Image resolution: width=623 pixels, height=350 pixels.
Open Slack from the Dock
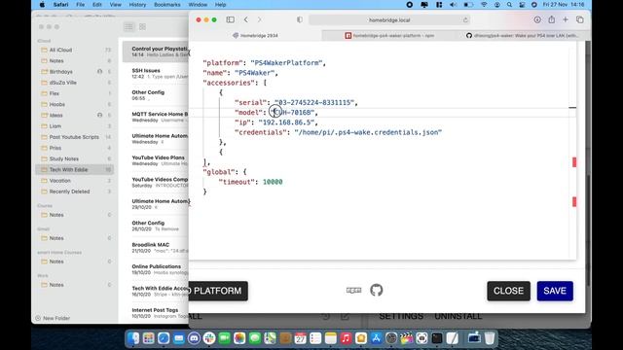pyautogui.click(x=209, y=338)
